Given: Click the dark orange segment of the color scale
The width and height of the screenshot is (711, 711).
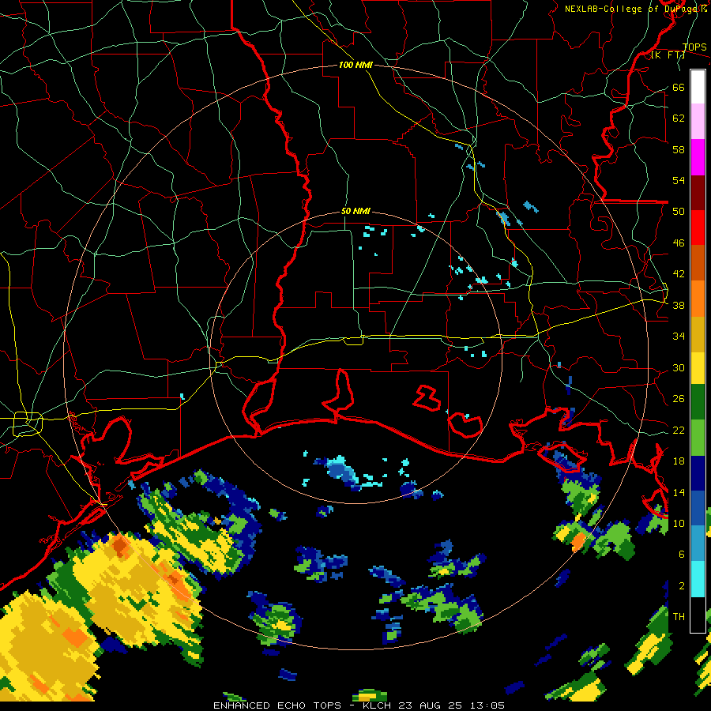Looking at the screenshot, I should (x=698, y=263).
